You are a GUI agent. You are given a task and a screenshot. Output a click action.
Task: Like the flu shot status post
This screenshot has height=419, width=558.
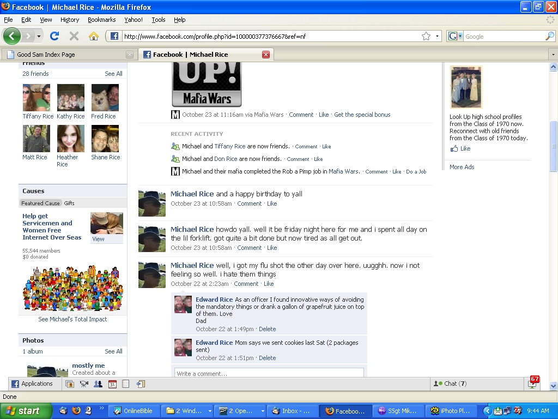coord(269,284)
